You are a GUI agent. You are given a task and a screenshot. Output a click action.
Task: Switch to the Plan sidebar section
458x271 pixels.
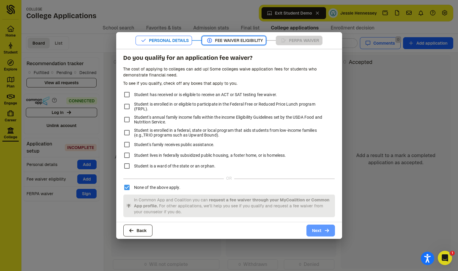10,82
